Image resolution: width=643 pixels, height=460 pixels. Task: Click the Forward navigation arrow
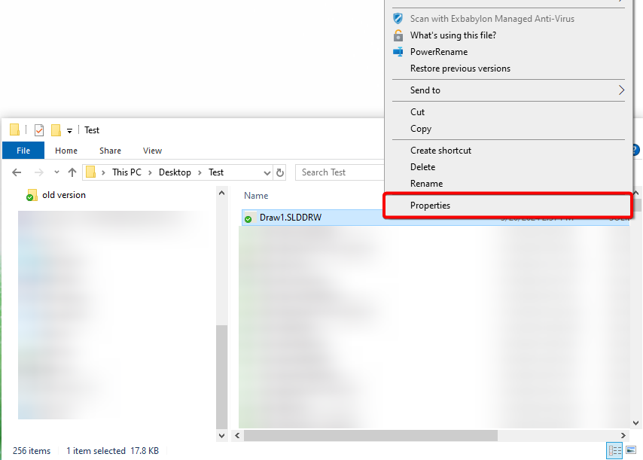[39, 172]
